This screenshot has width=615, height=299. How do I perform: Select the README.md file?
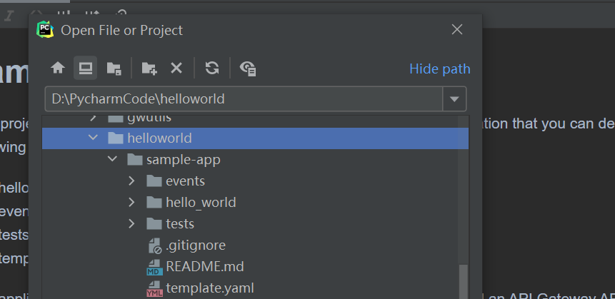pos(205,266)
